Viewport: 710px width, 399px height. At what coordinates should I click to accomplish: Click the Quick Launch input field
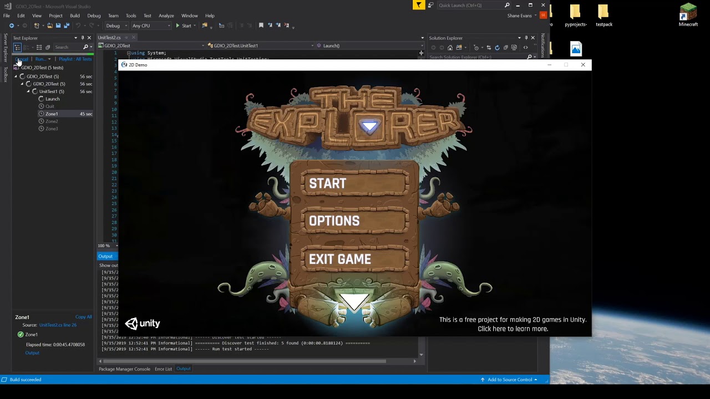coord(470,5)
